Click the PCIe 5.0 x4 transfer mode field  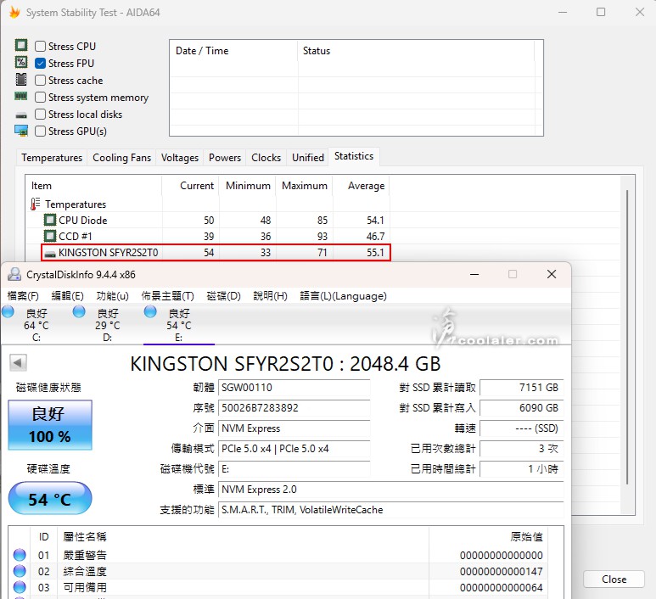(294, 449)
